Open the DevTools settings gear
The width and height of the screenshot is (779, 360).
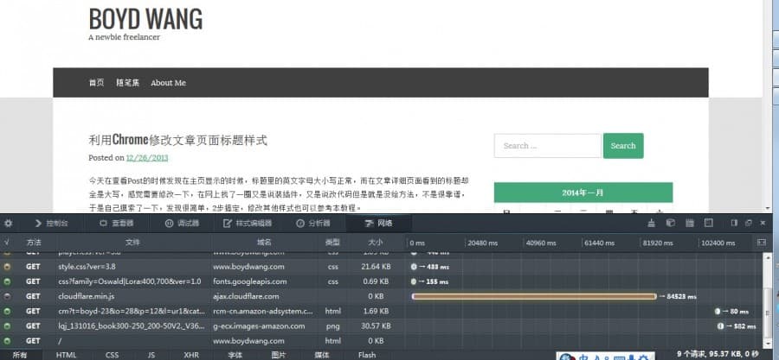[9, 223]
